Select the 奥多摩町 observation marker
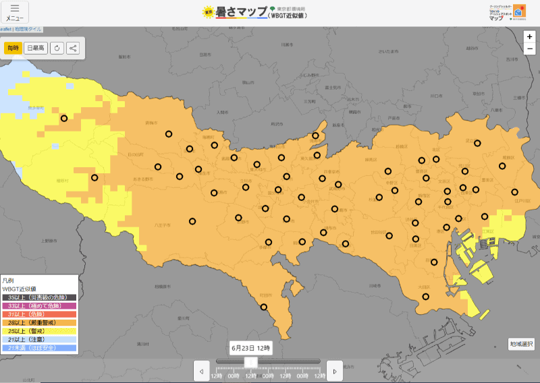The width and height of the screenshot is (540, 383). (64, 119)
